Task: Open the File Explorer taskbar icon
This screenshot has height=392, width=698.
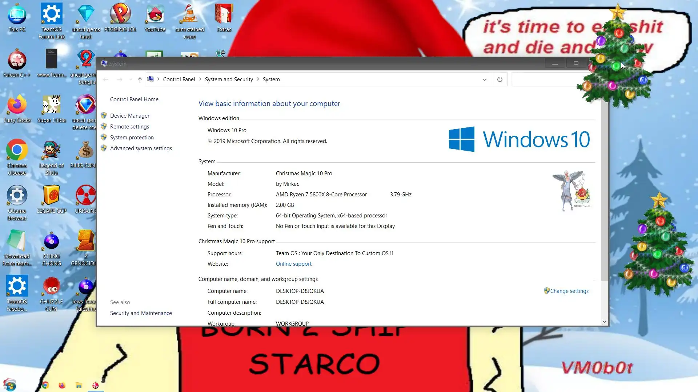Action: point(79,385)
